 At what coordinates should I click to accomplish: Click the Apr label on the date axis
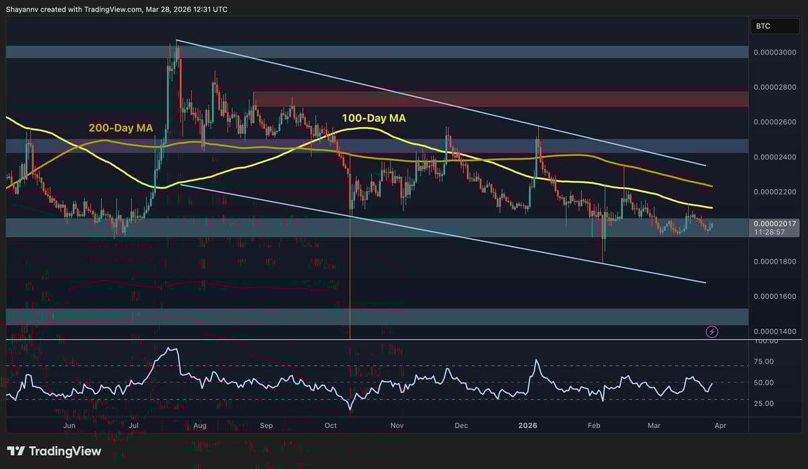pyautogui.click(x=720, y=425)
